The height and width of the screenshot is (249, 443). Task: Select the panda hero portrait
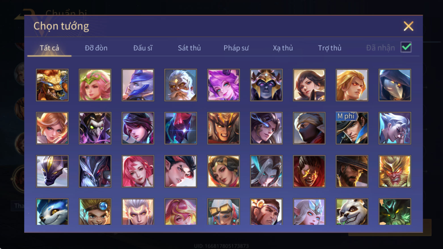coord(352,212)
